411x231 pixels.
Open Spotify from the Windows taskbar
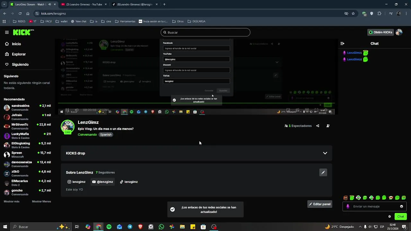(x=109, y=227)
